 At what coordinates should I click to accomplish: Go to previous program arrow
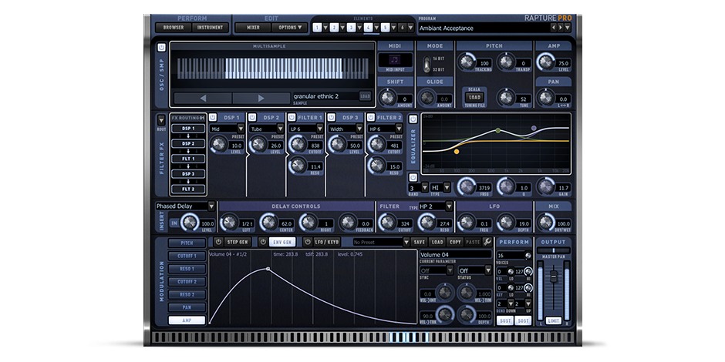pyautogui.click(x=553, y=28)
